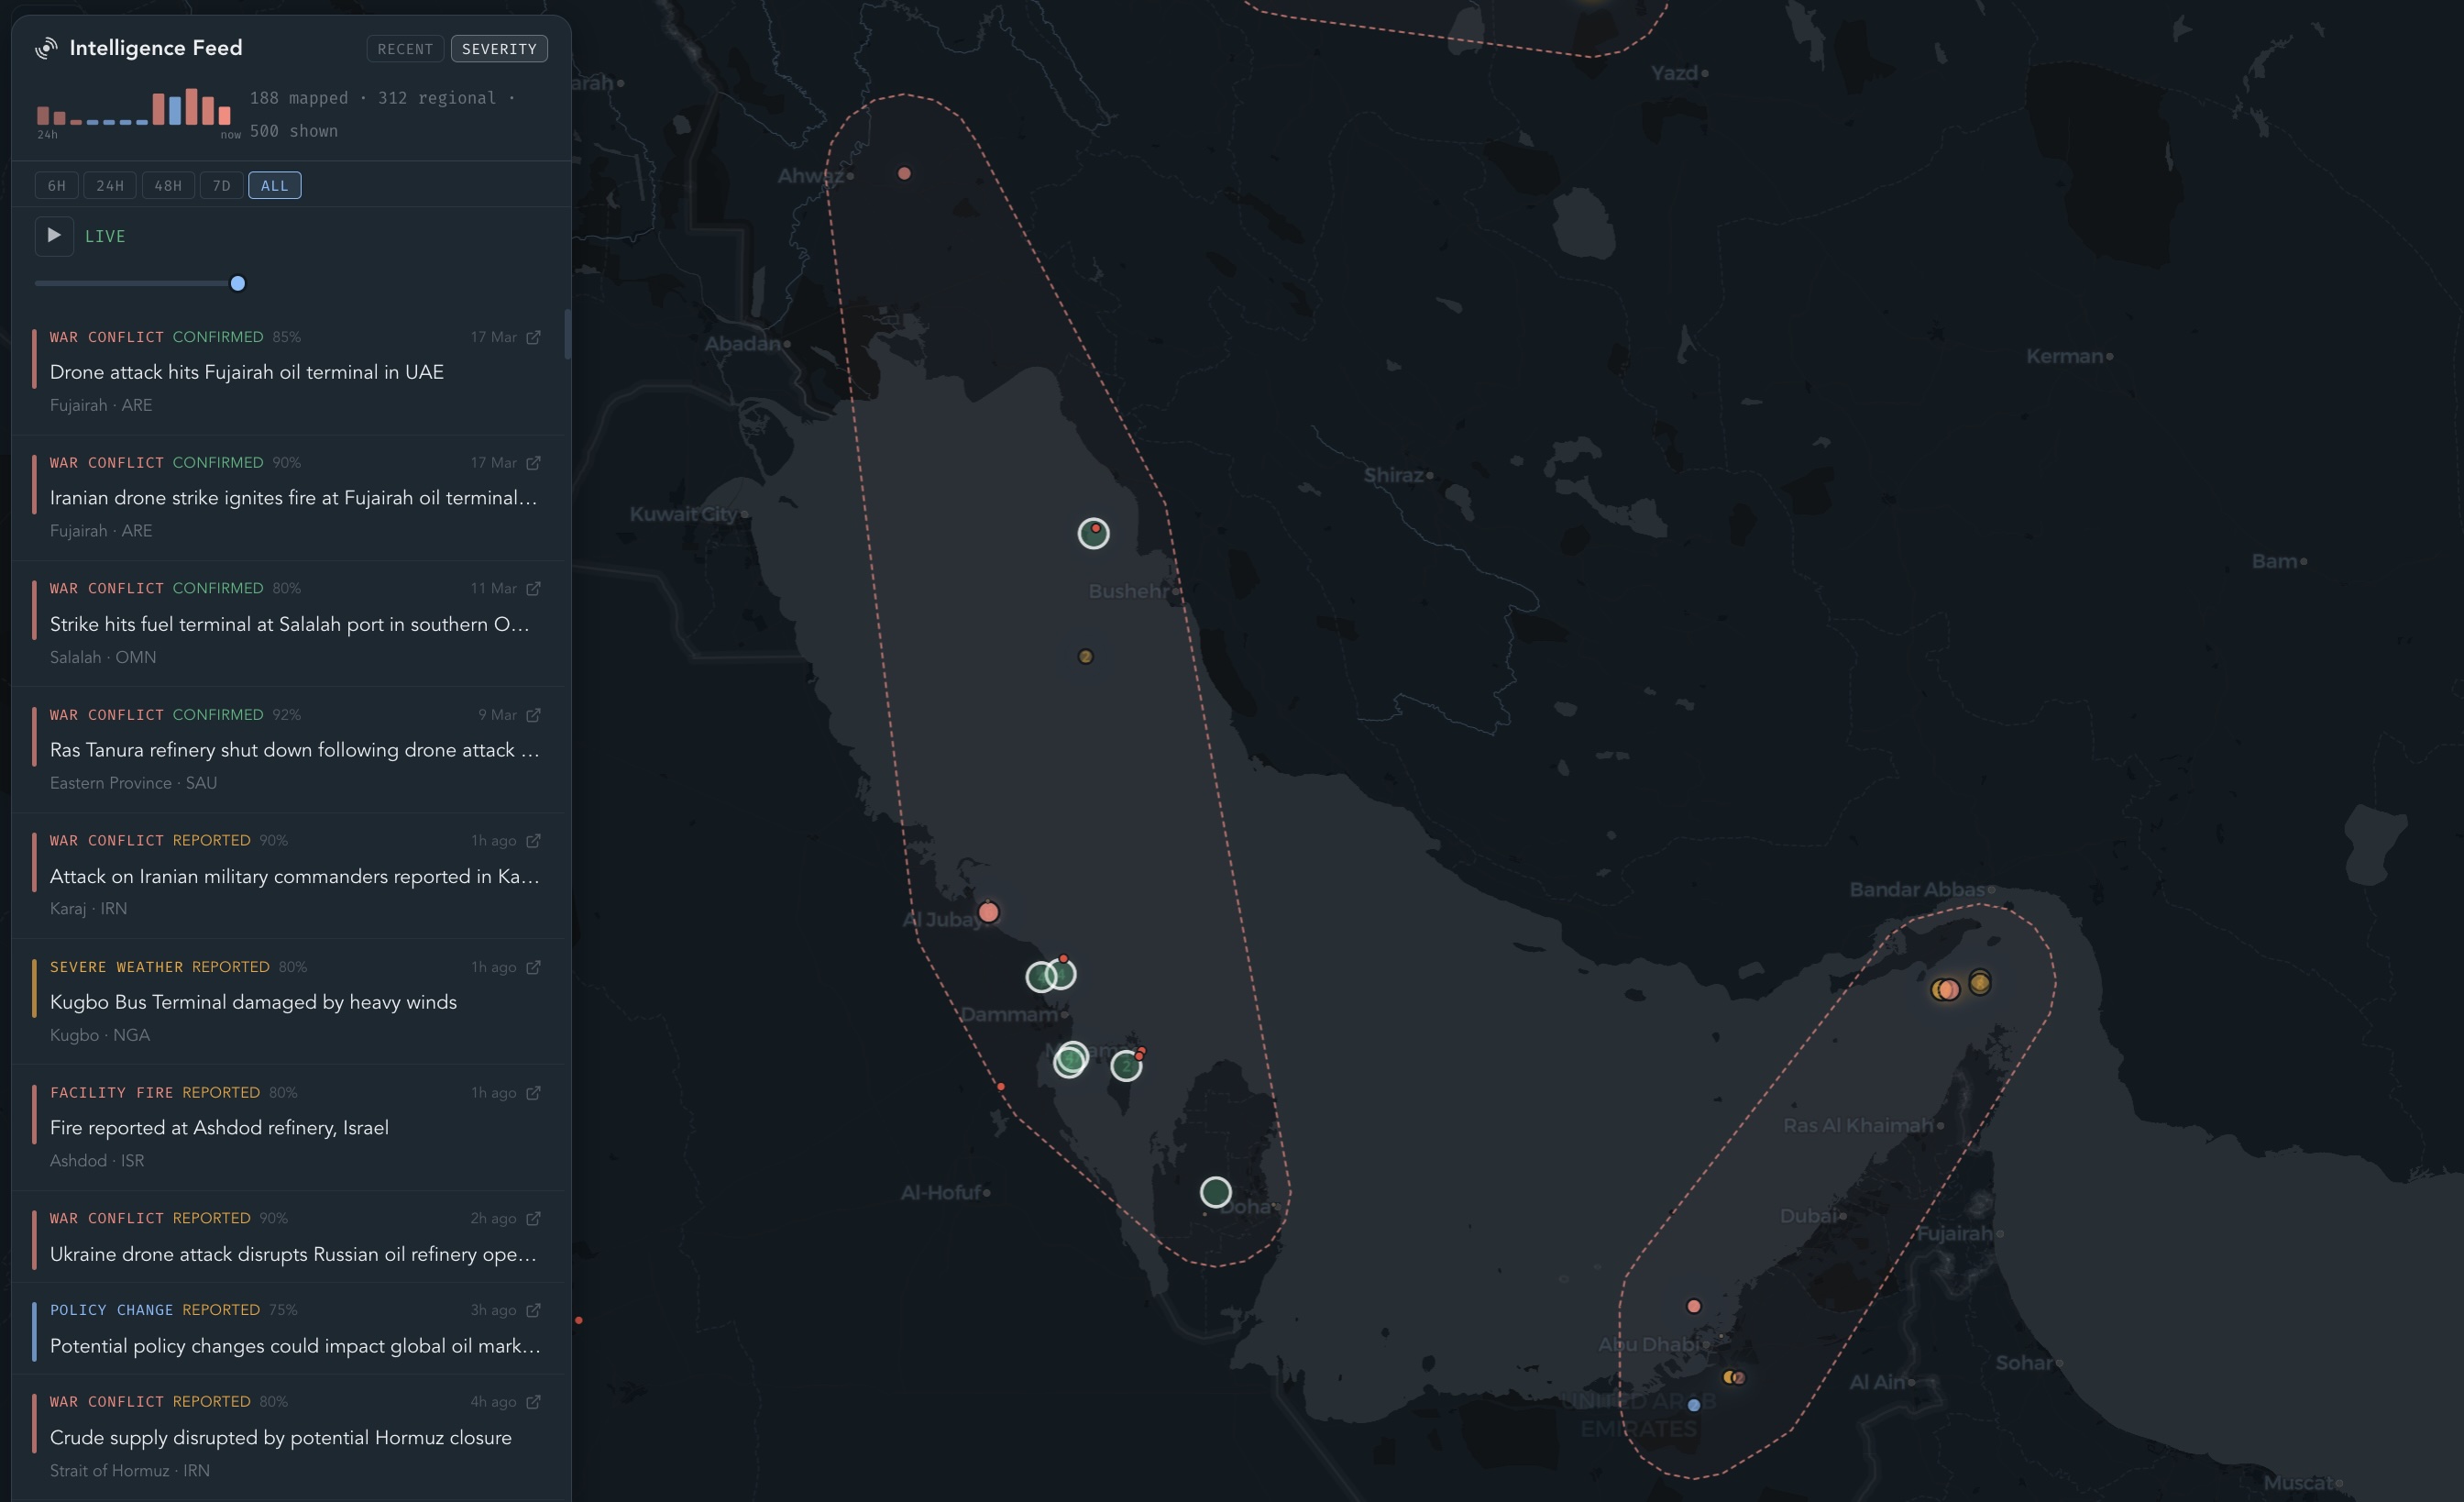Open external link for Drone attack hits Fujairah
This screenshot has height=1502, width=2464.
(533, 337)
